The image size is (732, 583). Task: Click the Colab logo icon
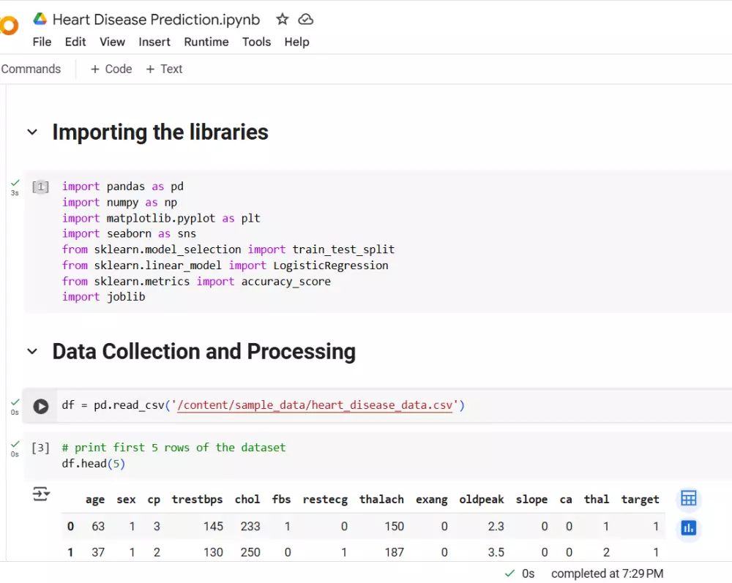click(7, 26)
